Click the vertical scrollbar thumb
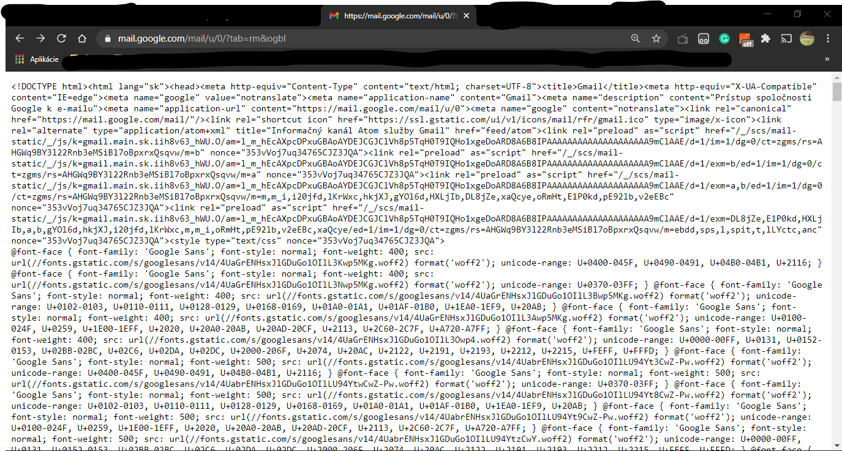Image resolution: width=842 pixels, height=451 pixels. point(836,92)
